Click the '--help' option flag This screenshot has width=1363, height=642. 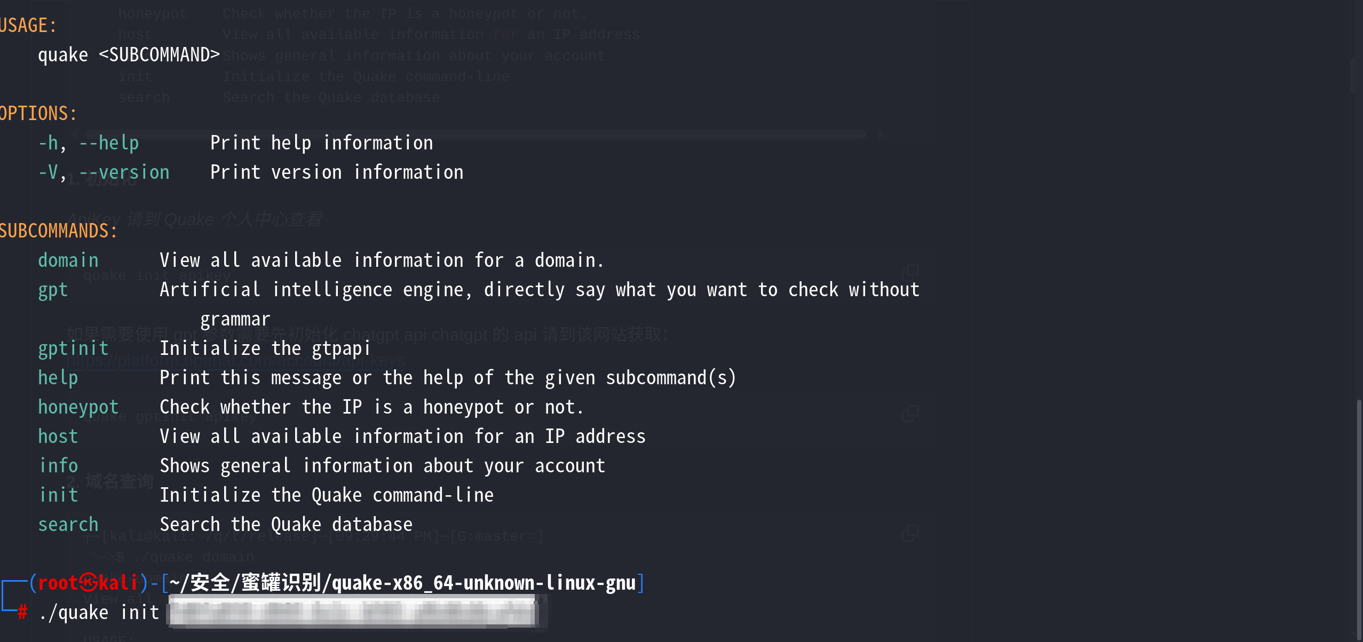[x=109, y=143]
